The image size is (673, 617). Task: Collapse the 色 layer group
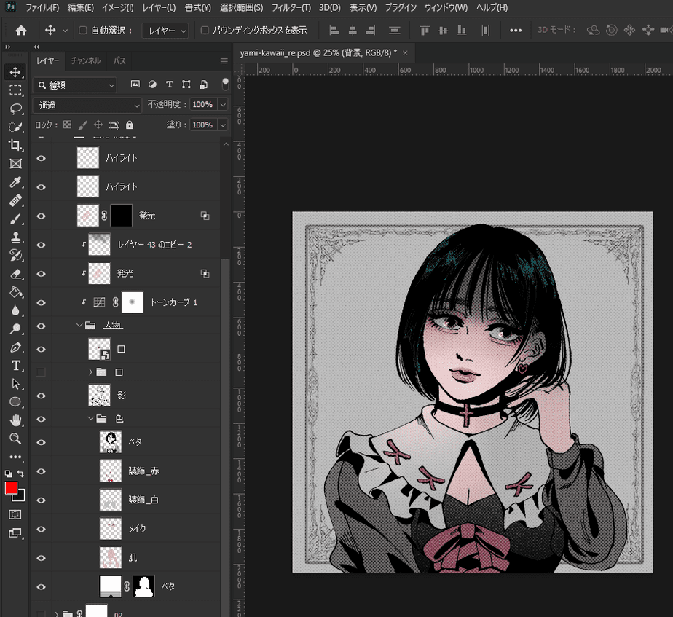(90, 418)
